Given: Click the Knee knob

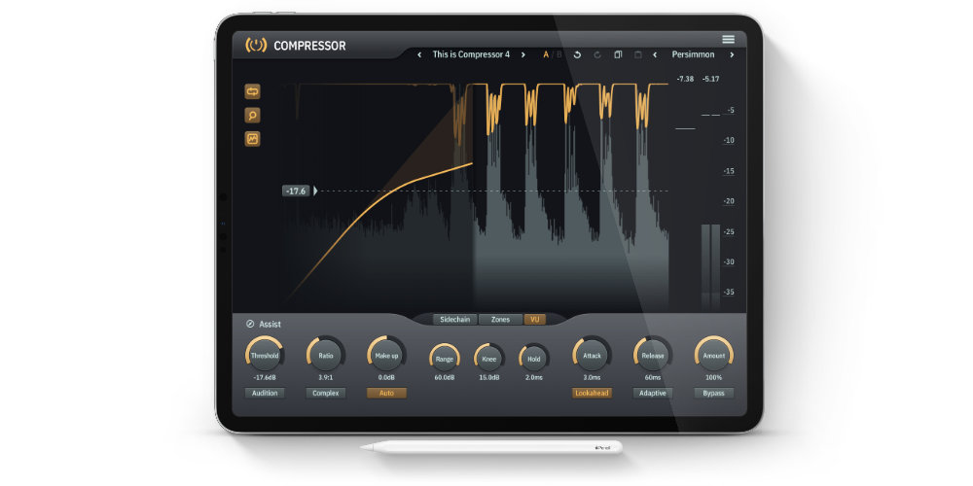Looking at the screenshot, I should (x=489, y=359).
